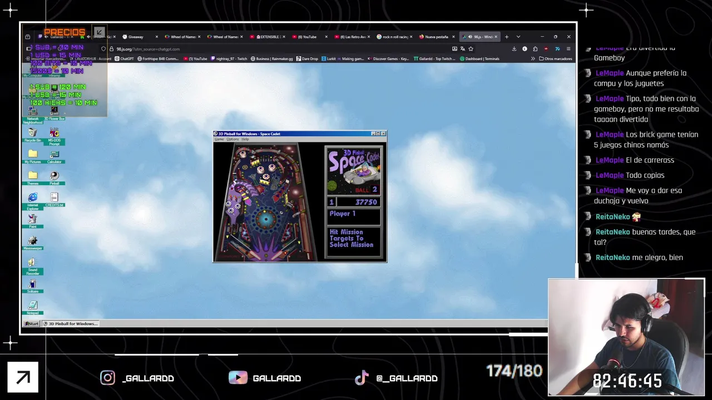Close the Giveaway tab

[x=156, y=37]
